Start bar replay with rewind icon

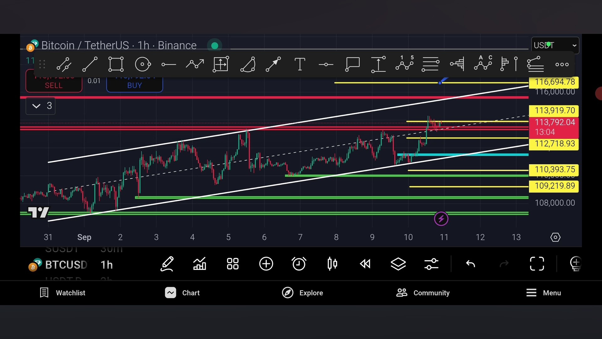pyautogui.click(x=365, y=264)
